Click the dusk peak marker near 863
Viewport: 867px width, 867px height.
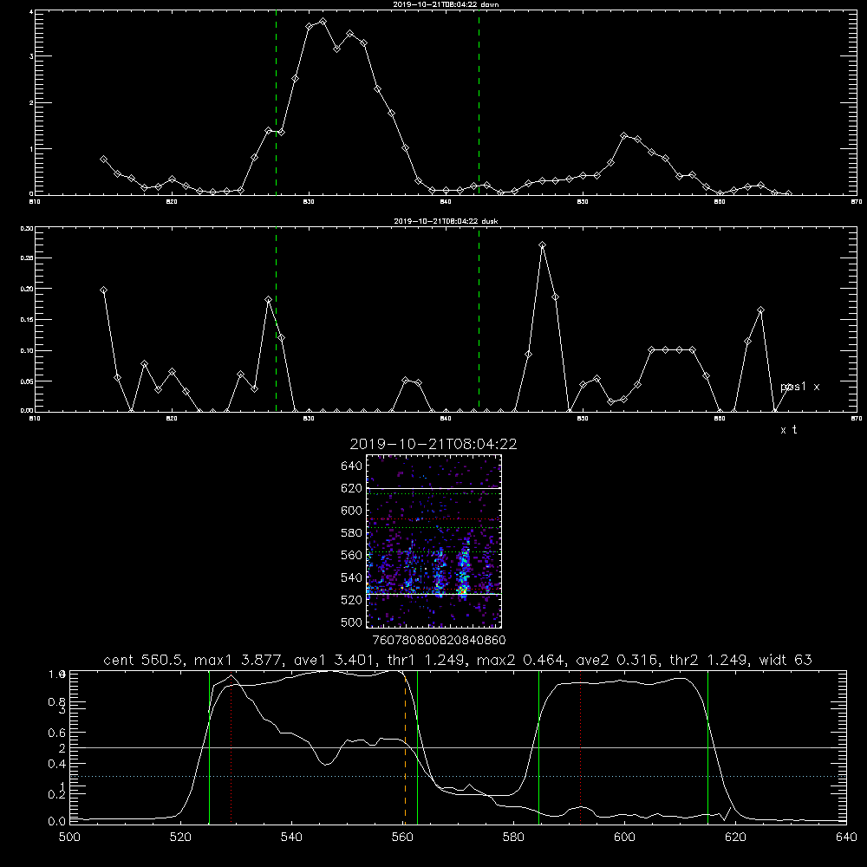(761, 310)
